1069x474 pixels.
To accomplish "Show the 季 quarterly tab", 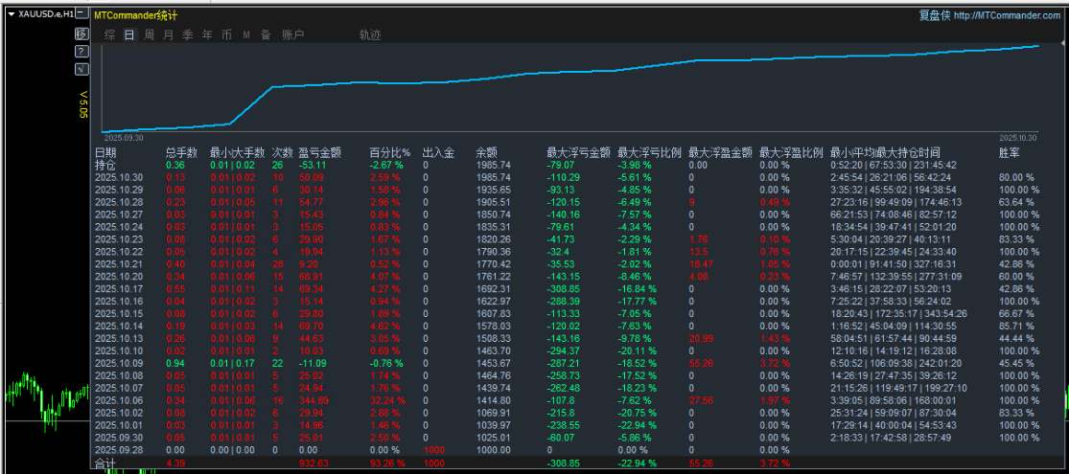I will pyautogui.click(x=187, y=35).
